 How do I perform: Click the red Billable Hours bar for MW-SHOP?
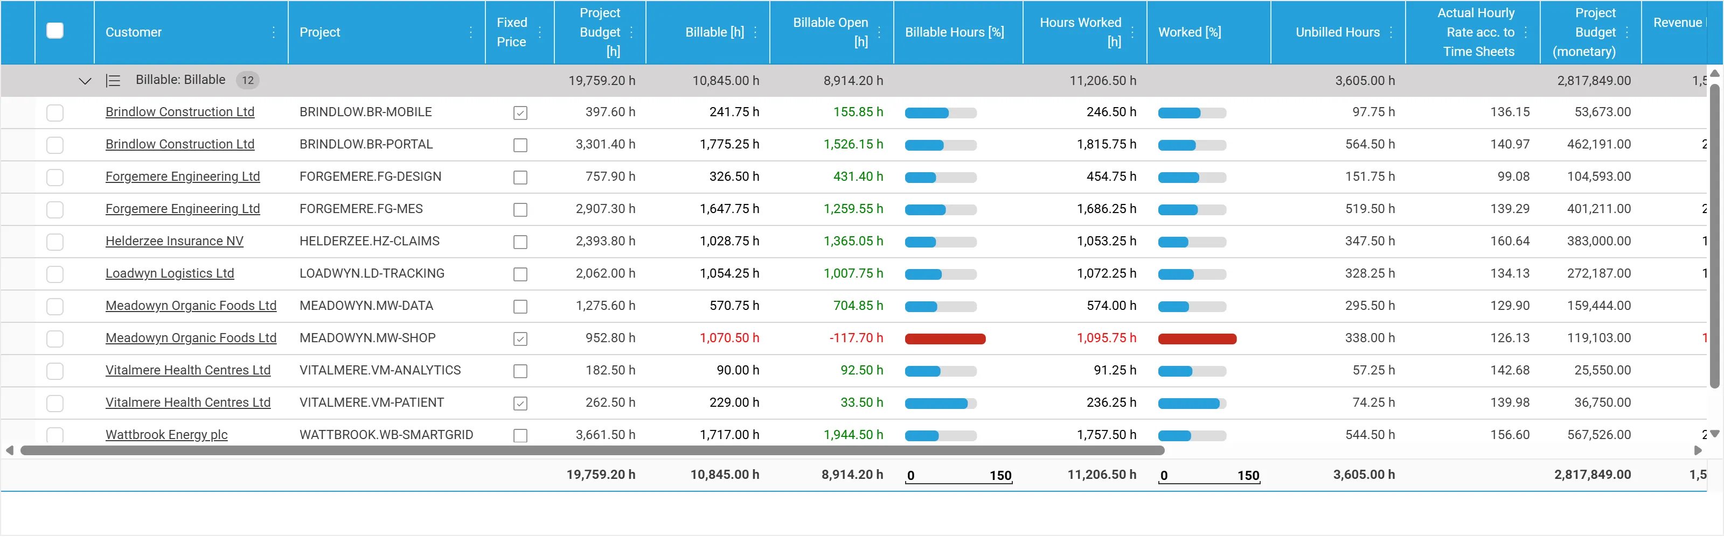click(945, 339)
